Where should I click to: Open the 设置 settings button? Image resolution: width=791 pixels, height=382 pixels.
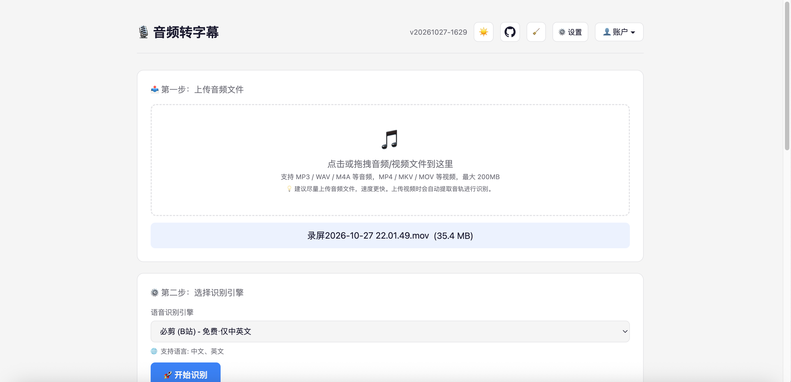(x=570, y=32)
